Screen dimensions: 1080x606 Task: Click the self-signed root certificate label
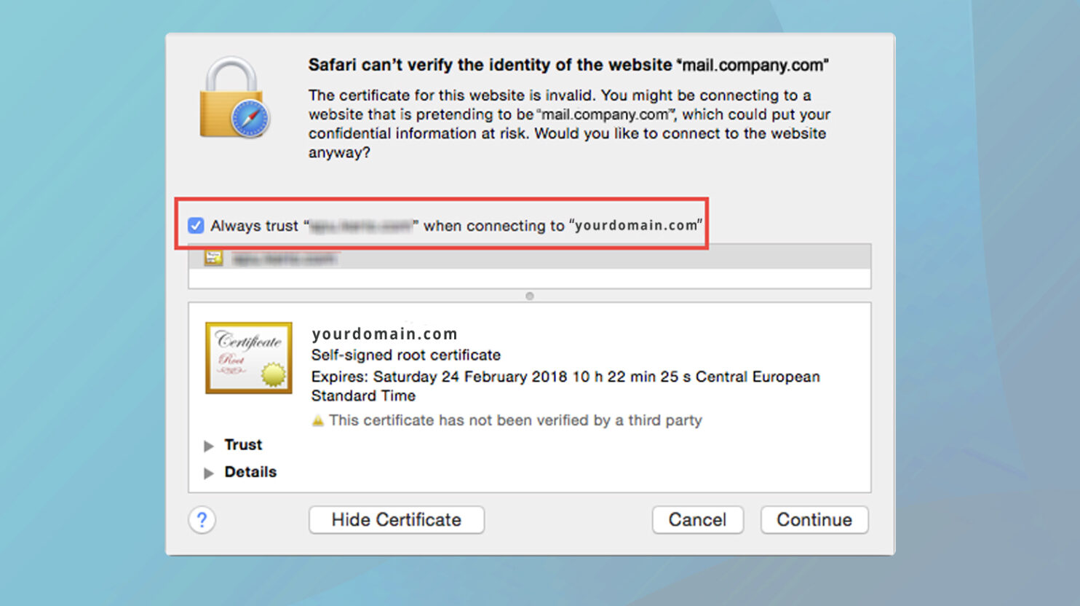click(x=405, y=355)
